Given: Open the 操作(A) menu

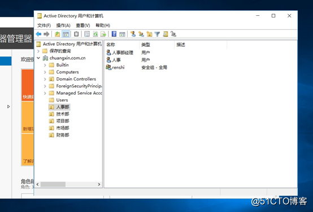Looking at the screenshot, I should [63, 25].
